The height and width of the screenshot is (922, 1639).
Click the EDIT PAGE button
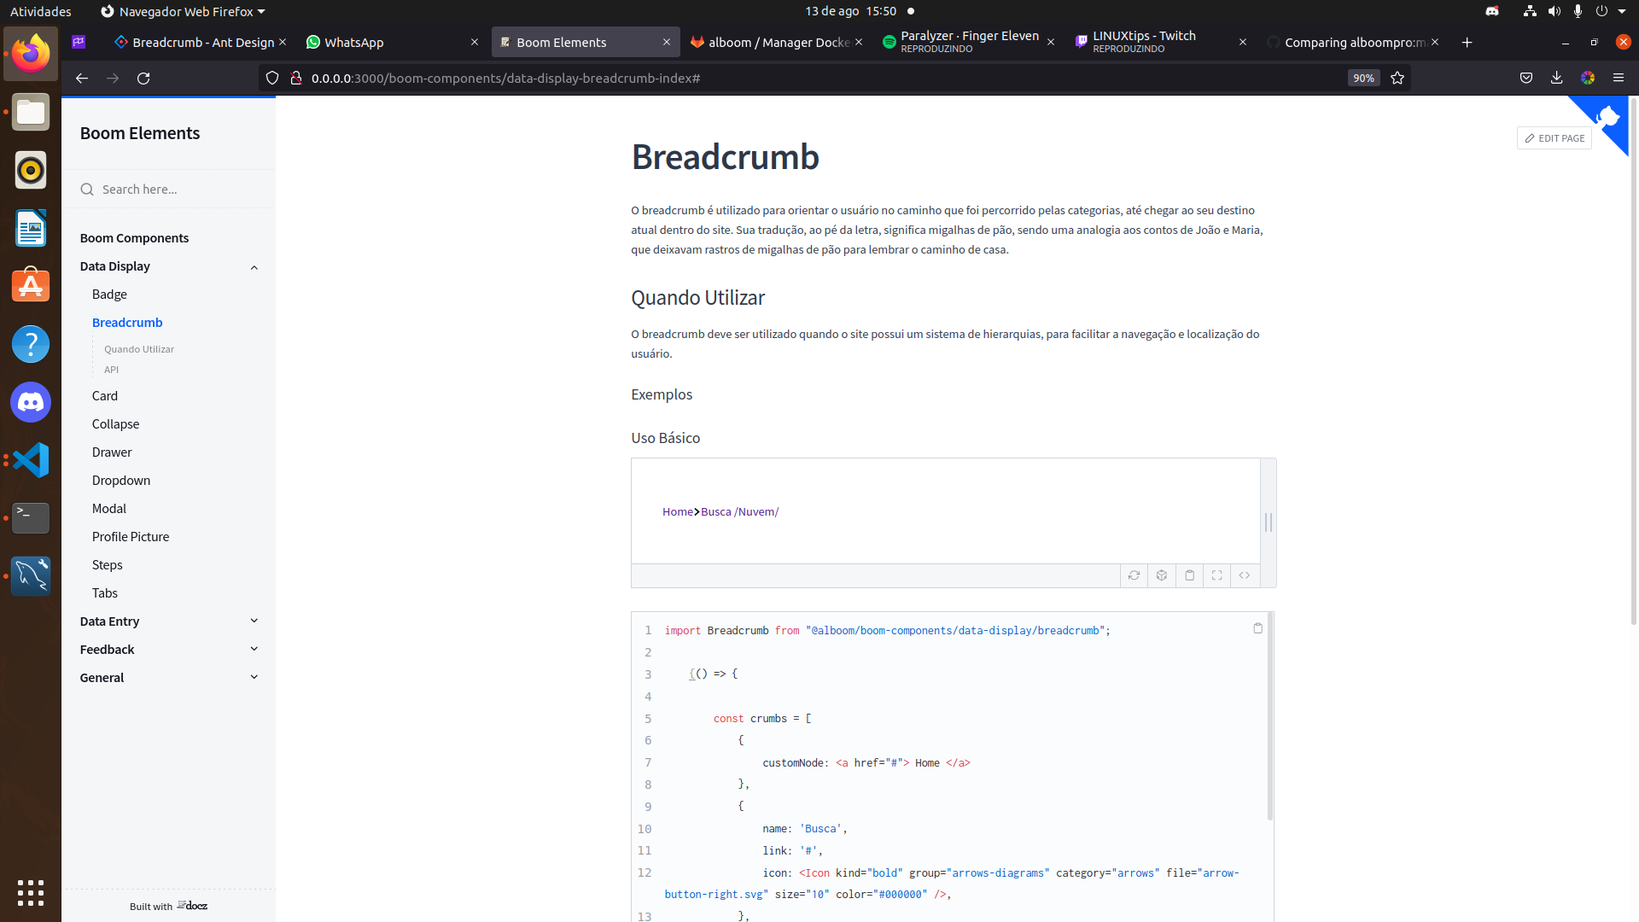coord(1554,138)
